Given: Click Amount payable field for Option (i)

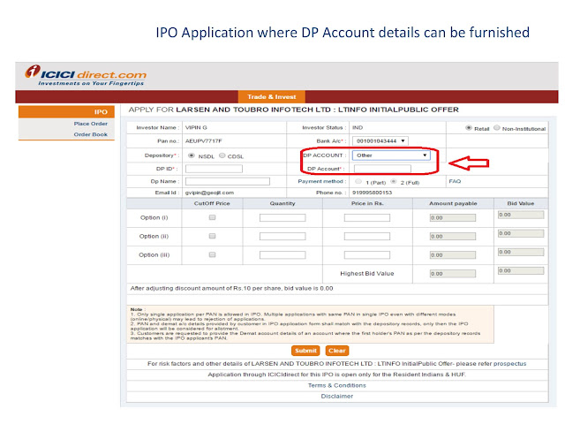Looking at the screenshot, I should click(x=453, y=218).
